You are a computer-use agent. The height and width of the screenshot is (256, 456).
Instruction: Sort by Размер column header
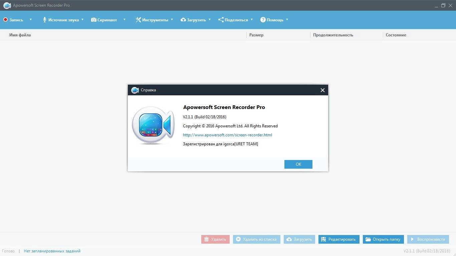(256, 35)
